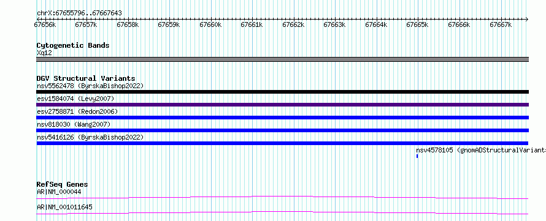Click the Cytogenetic Bands track heading
The height and width of the screenshot is (221, 546).
pos(73,45)
